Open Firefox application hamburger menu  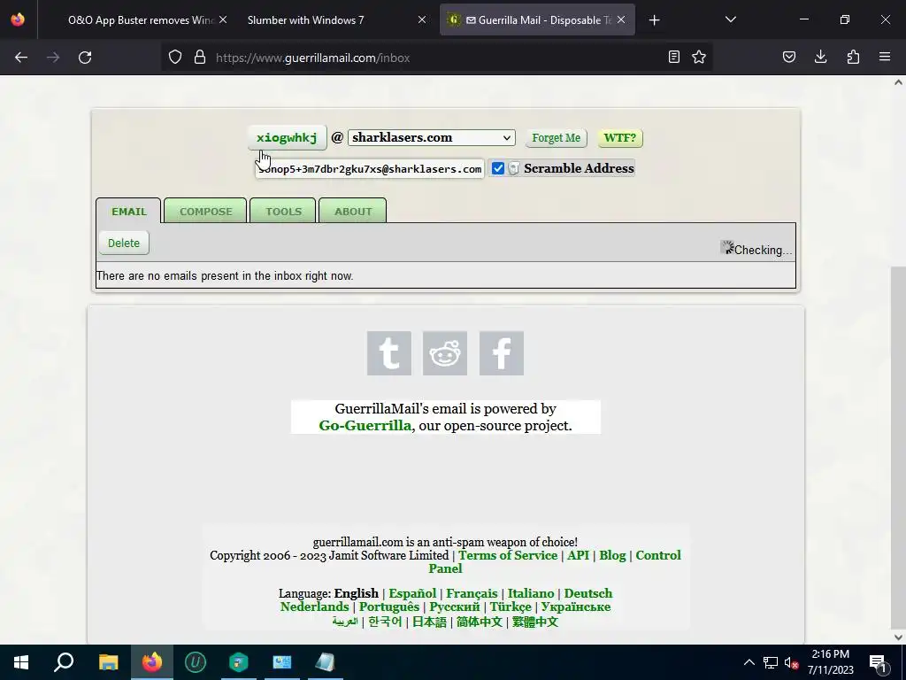coord(885,58)
